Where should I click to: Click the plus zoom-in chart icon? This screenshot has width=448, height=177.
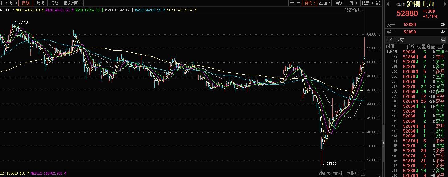pos(292,3)
